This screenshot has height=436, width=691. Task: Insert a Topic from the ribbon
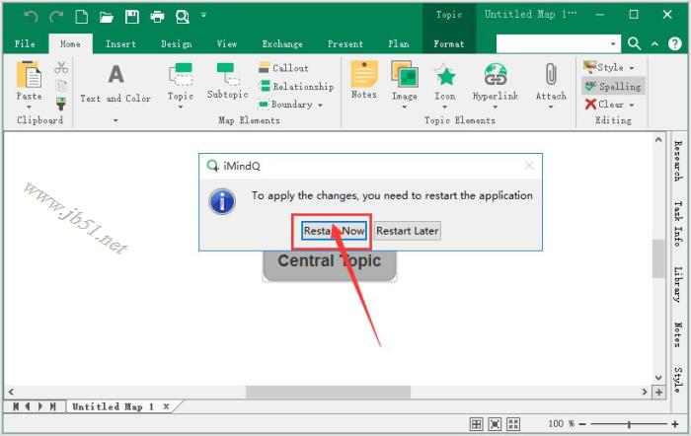click(x=181, y=82)
